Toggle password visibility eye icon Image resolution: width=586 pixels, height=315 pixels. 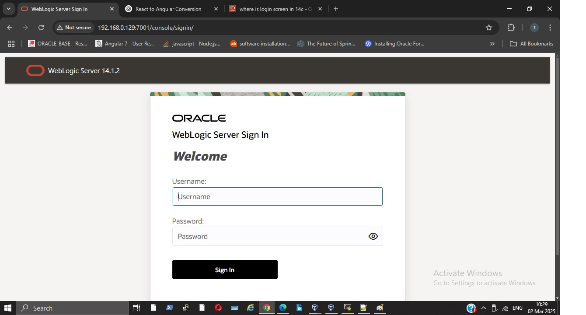coord(373,236)
